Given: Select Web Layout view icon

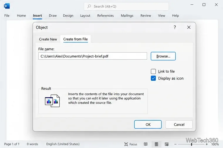Looking at the screenshot, I should pyautogui.click(x=167, y=144).
